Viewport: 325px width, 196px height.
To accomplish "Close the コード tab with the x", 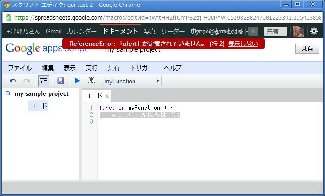I will (107, 96).
